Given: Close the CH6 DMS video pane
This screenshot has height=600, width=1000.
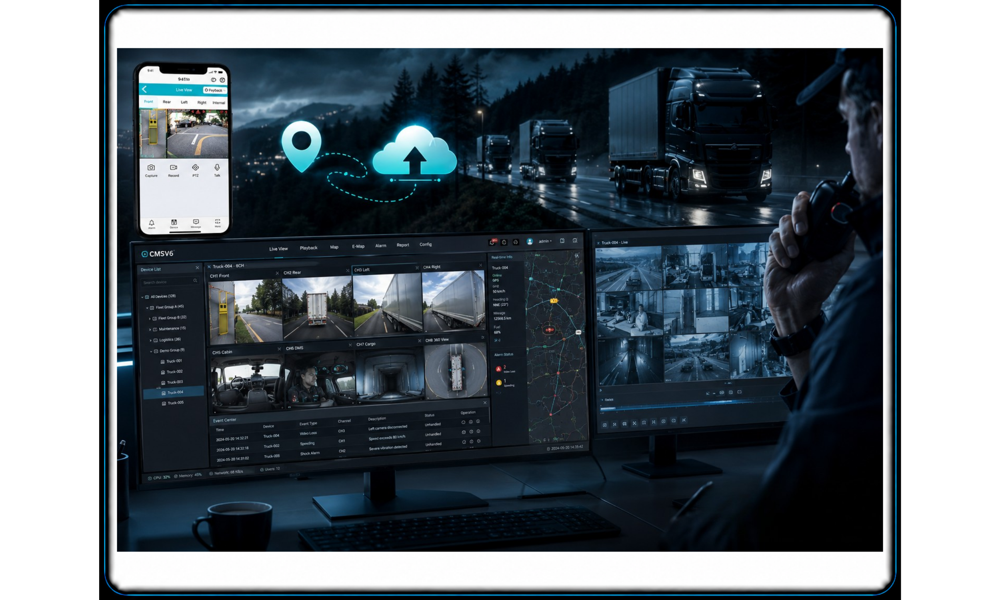Looking at the screenshot, I should [350, 345].
